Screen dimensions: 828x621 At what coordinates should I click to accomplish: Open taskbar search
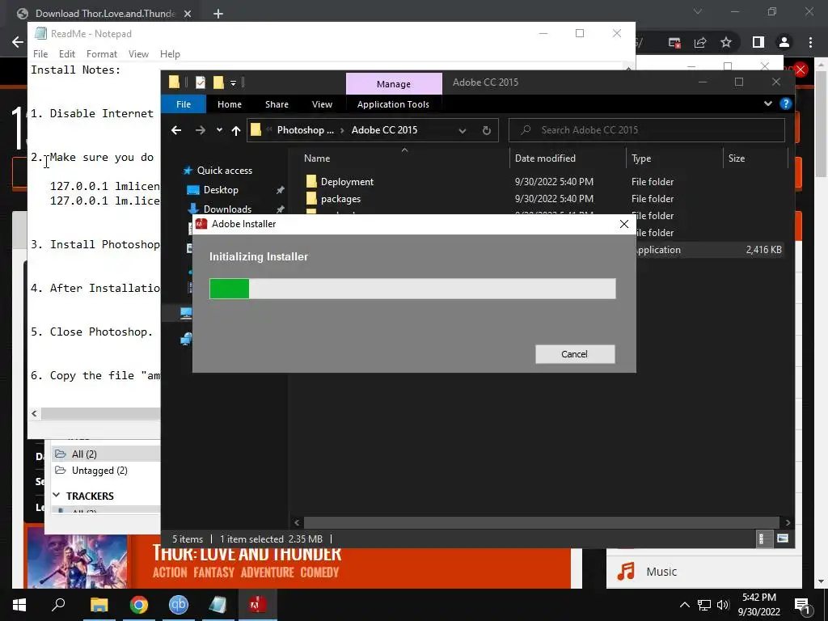click(58, 605)
